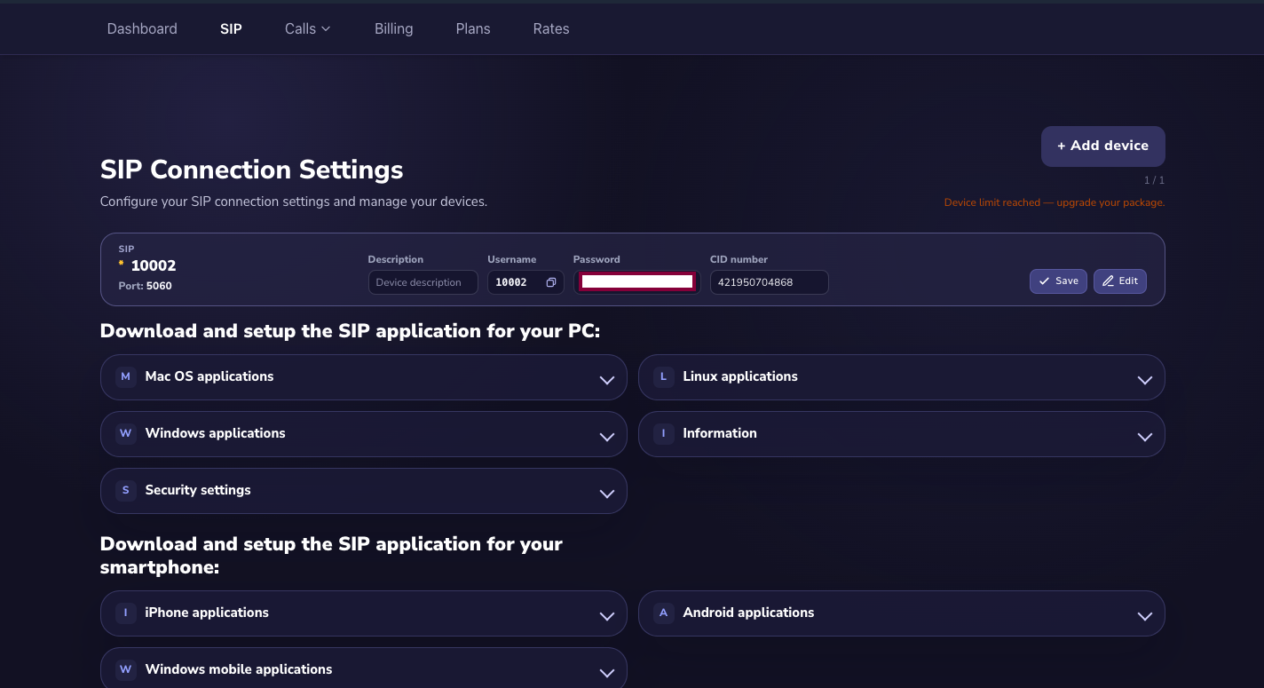1264x688 pixels.
Task: Open the Billing page
Action: 394,28
